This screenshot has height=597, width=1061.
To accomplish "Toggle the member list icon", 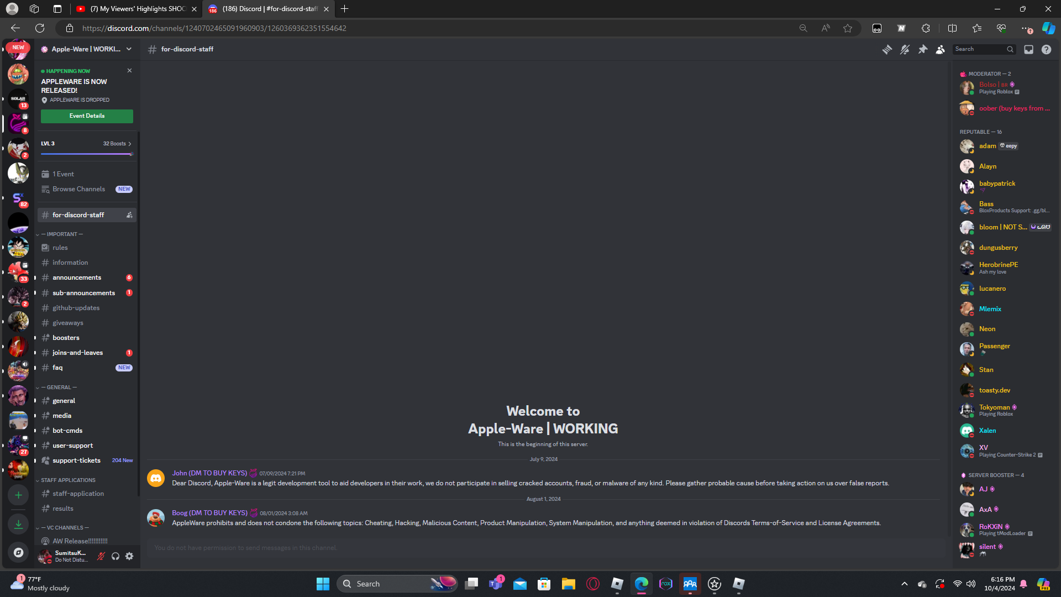I will point(941,50).
